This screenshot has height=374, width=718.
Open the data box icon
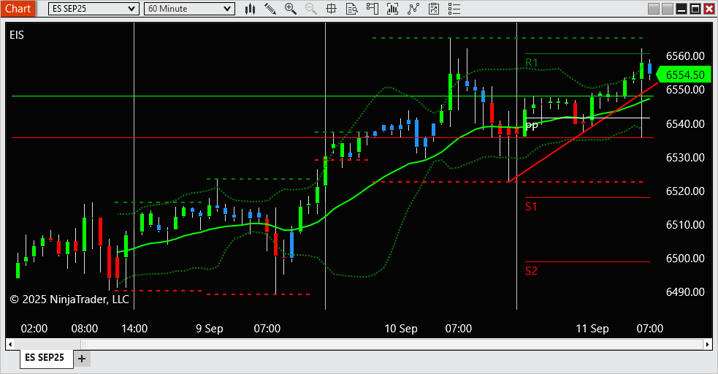pos(351,9)
